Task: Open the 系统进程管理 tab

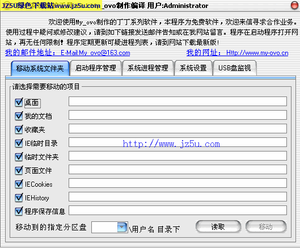Action: 148,68
